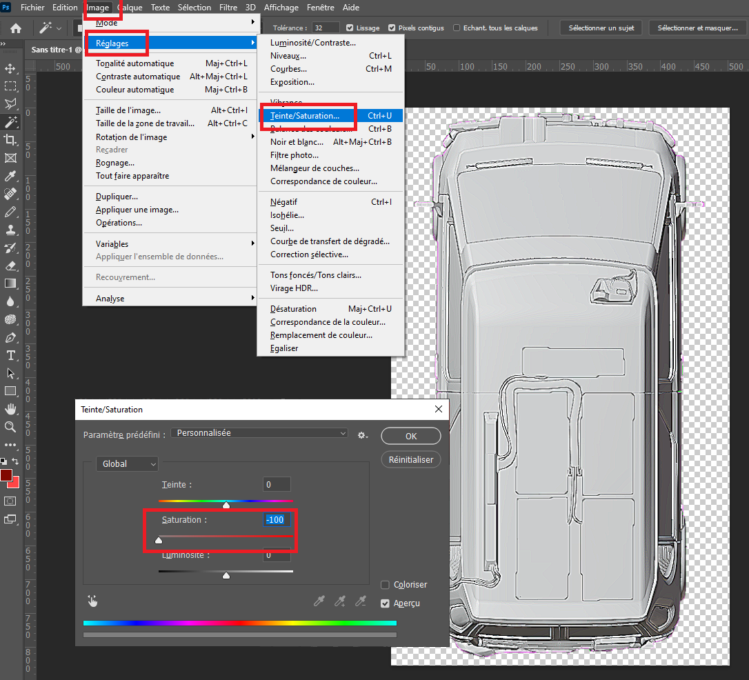Open preset options gear menu
This screenshot has height=680, width=749.
(363, 435)
